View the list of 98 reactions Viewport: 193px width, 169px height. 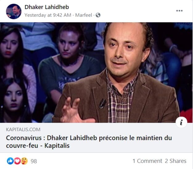pos(34,161)
